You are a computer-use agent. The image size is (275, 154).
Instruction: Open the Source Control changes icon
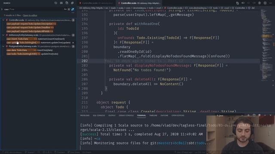238,3
